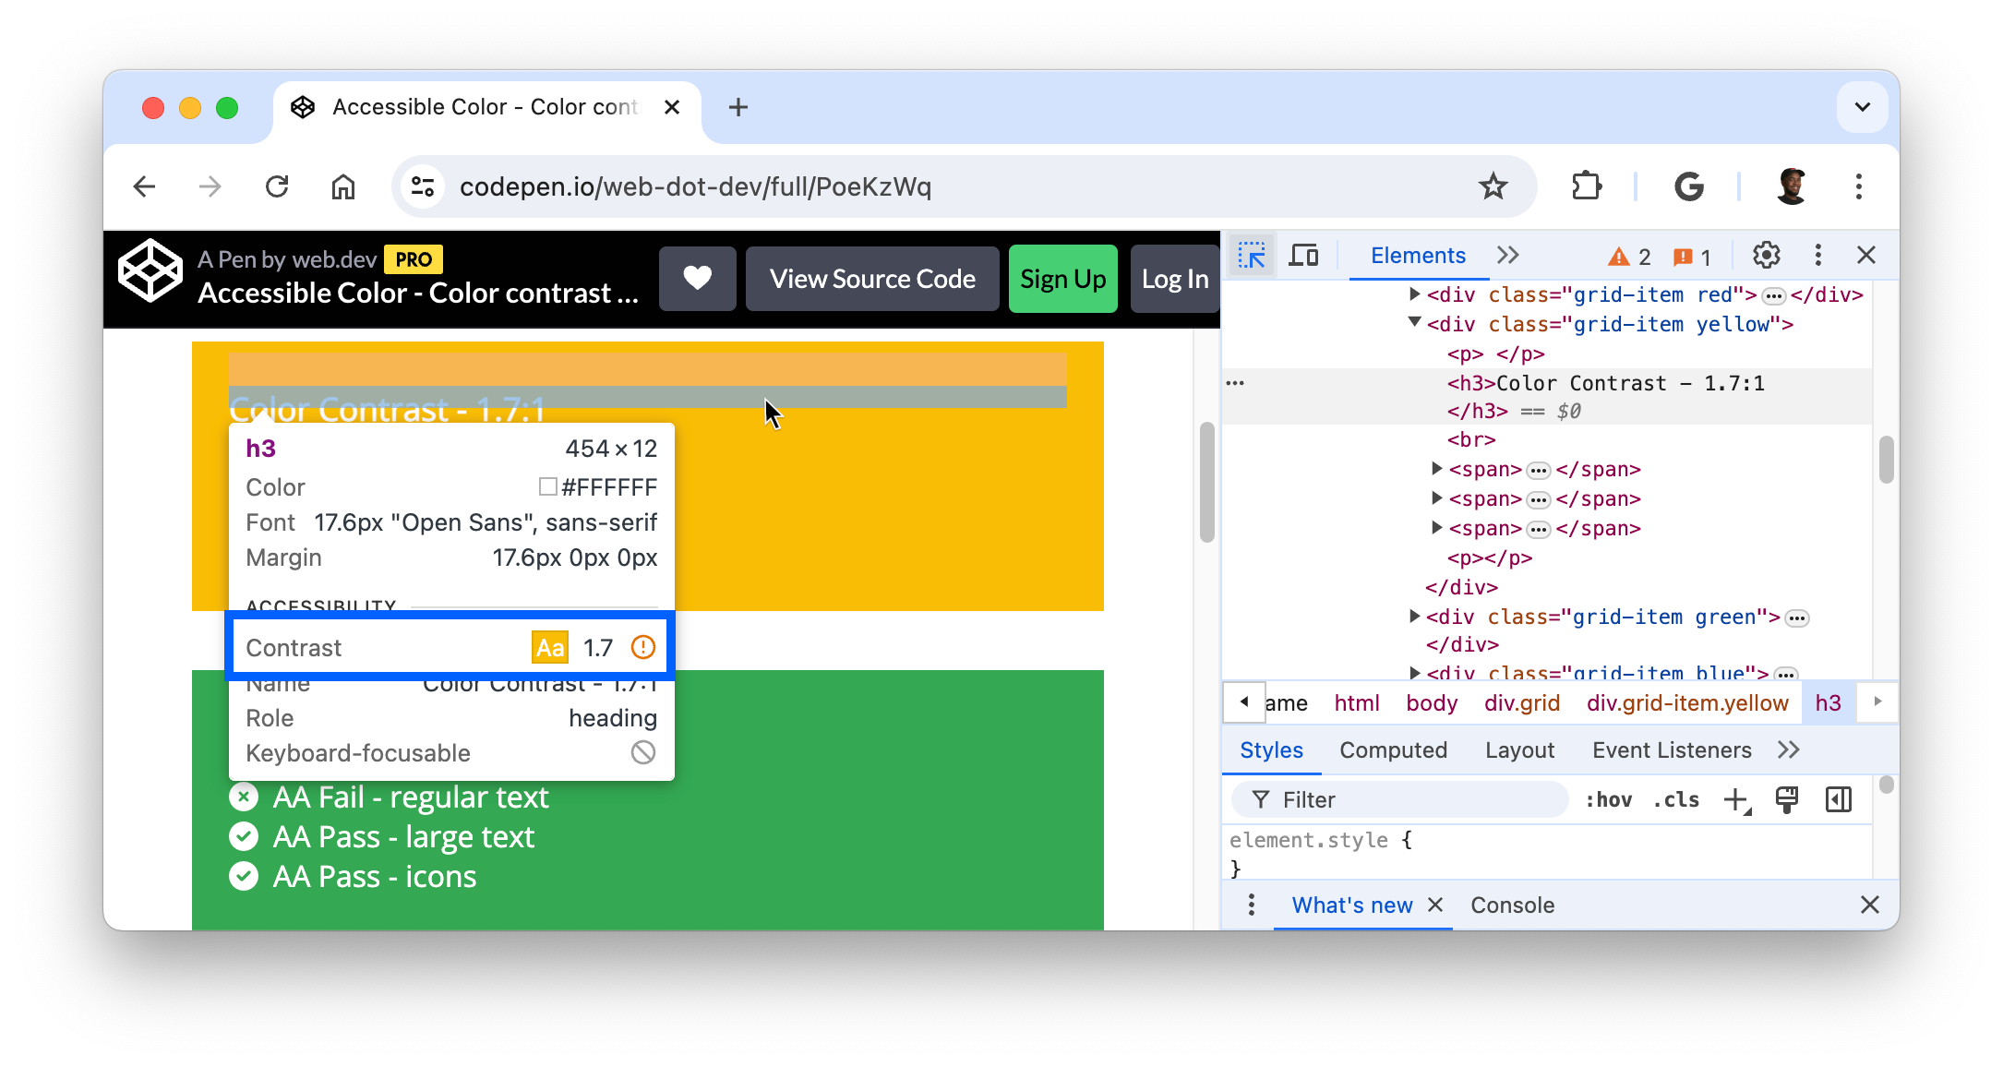The image size is (2003, 1067).
Task: Switch to the Computed tab
Action: (x=1392, y=750)
